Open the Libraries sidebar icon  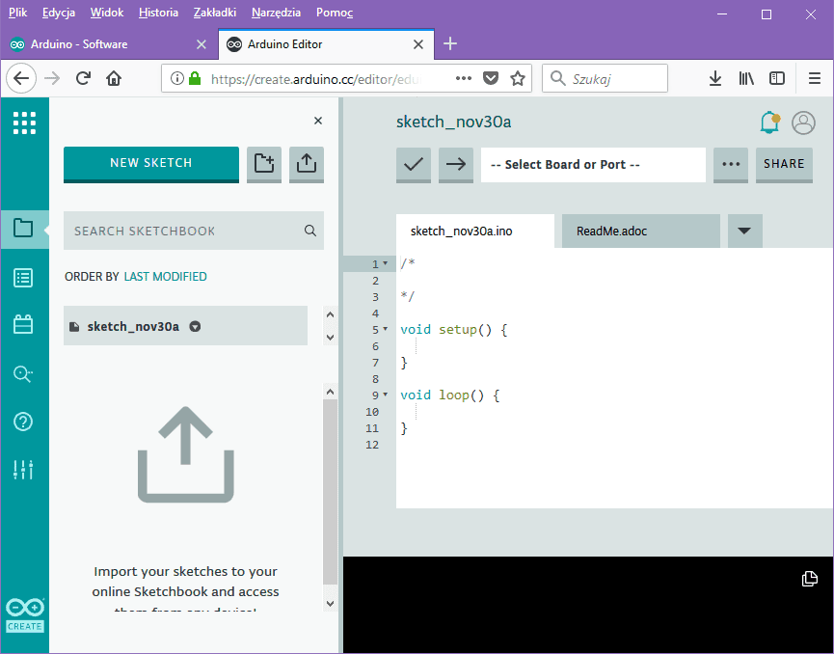click(24, 325)
